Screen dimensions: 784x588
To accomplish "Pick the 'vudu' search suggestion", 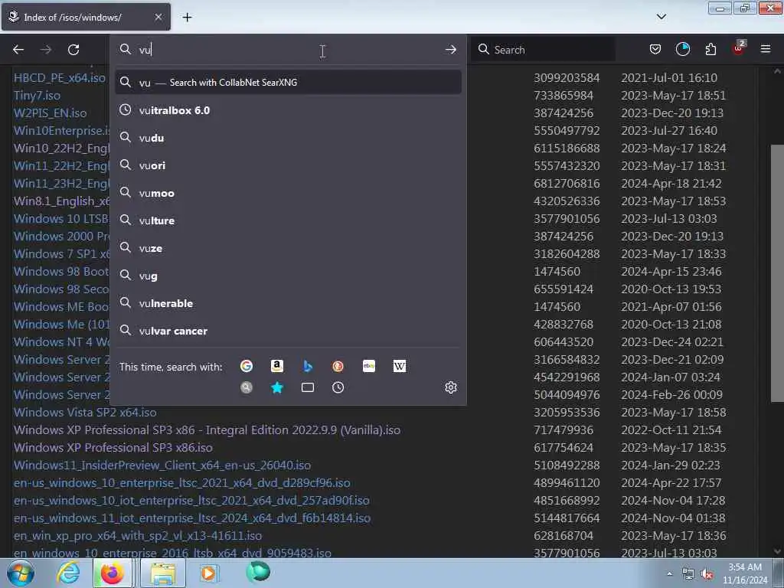I will [288, 138].
